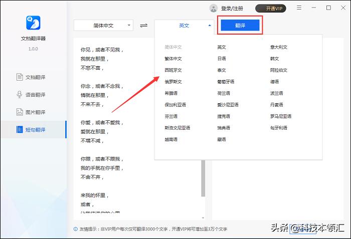Select 日语 in the dropdown list

click(x=222, y=59)
